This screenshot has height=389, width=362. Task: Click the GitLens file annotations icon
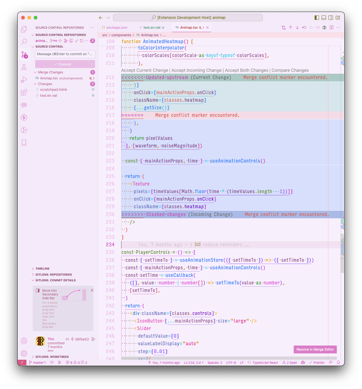(325, 27)
